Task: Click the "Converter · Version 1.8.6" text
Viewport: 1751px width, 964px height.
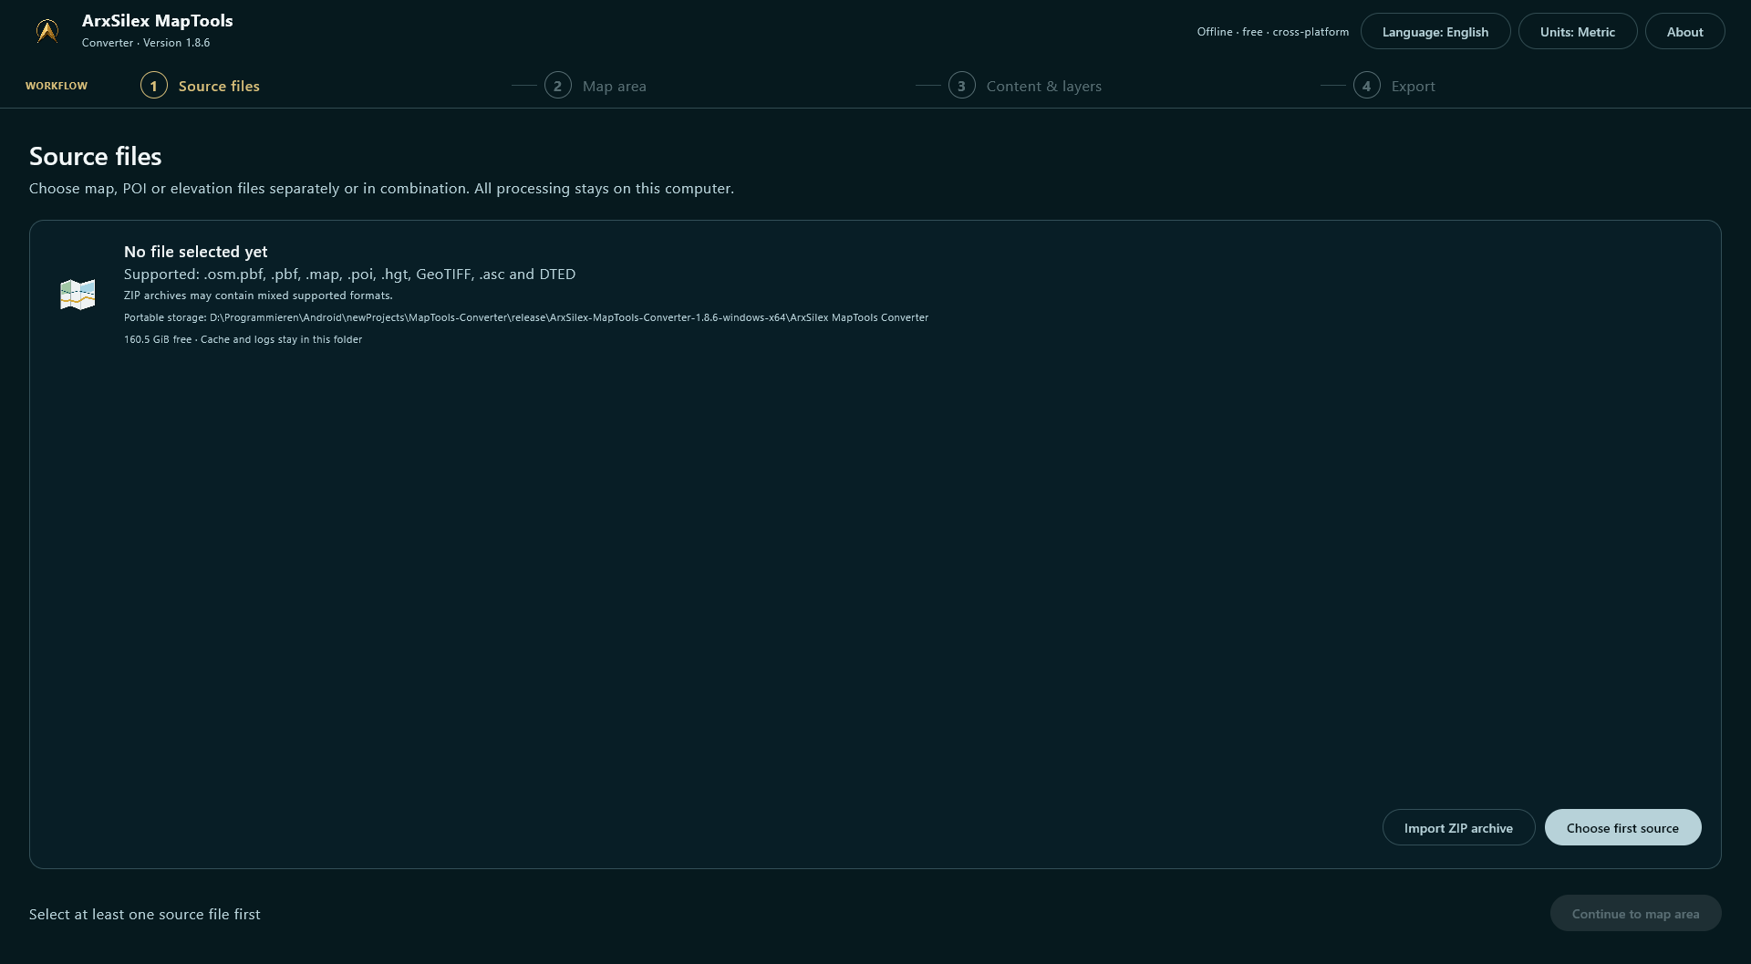Action: [x=146, y=43]
